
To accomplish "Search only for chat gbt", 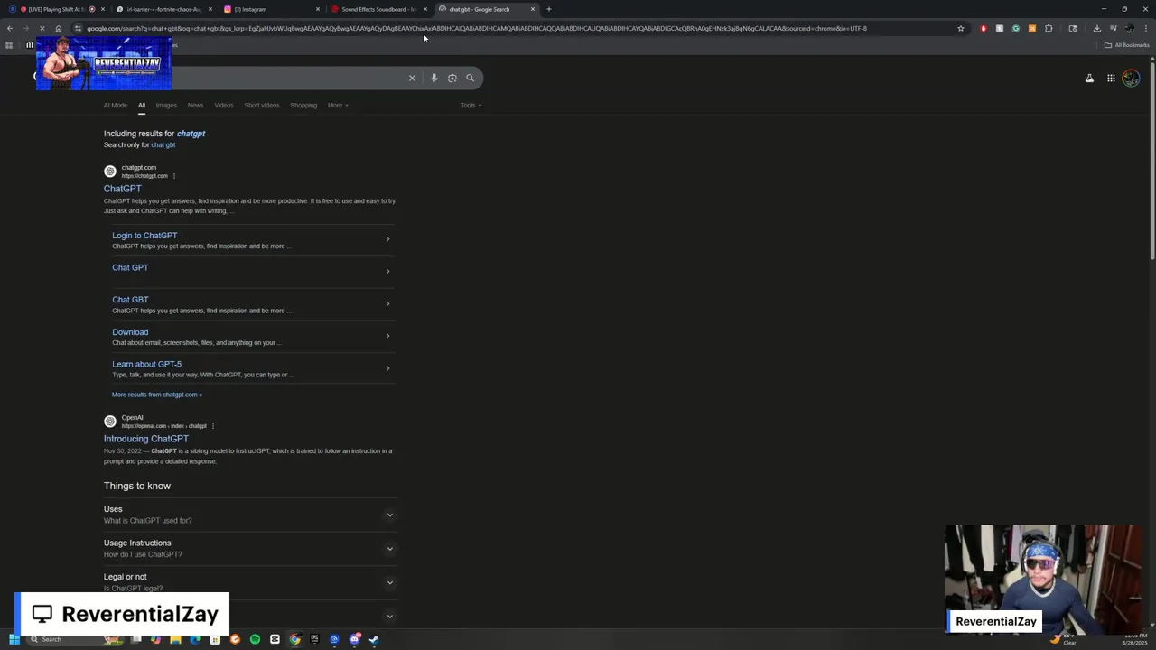I will click(x=163, y=144).
